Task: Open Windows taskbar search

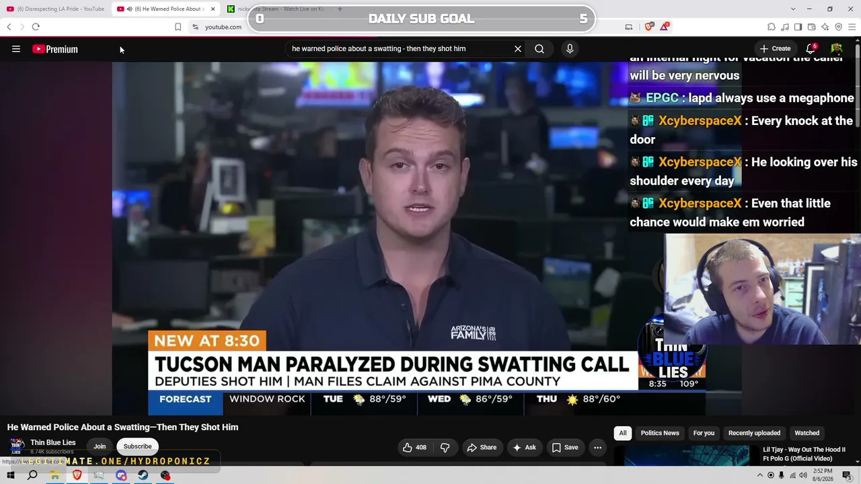Action: click(x=32, y=475)
